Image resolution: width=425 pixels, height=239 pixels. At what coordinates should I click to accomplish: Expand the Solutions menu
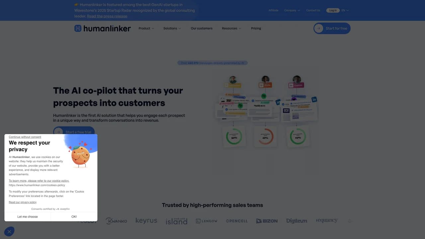coord(172,29)
